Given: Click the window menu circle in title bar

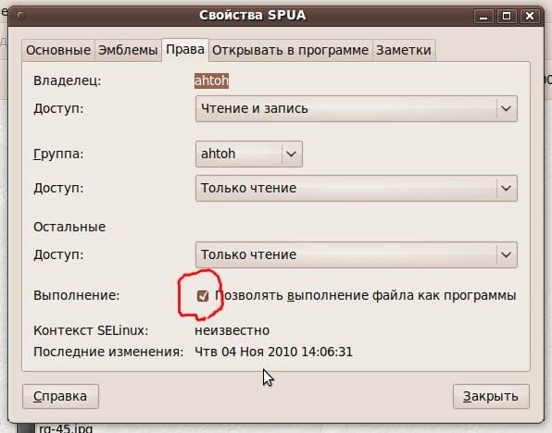Looking at the screenshot, I should (21, 16).
